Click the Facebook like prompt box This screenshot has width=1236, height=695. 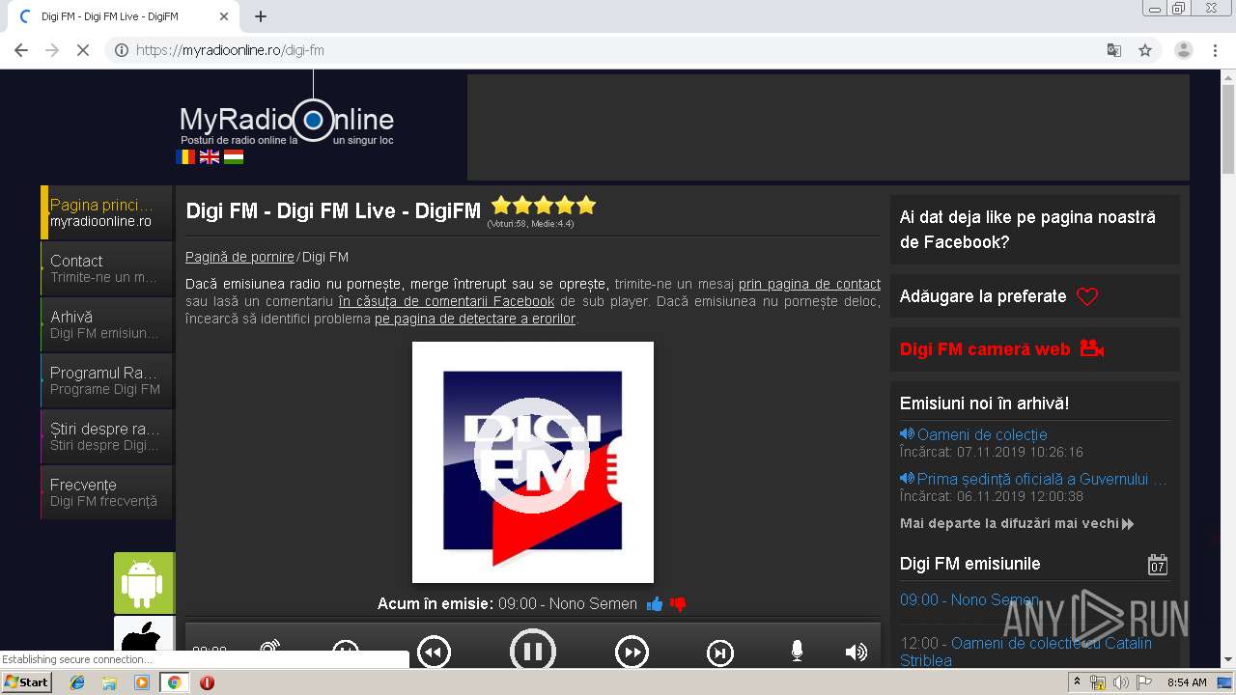(1035, 230)
